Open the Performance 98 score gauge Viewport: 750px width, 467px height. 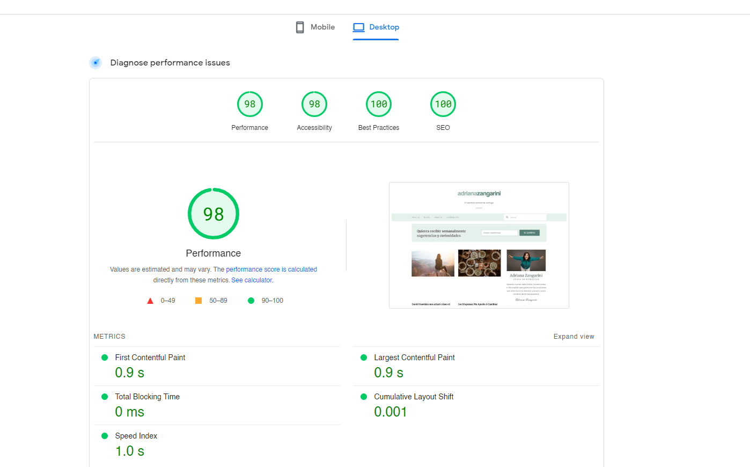[250, 104]
